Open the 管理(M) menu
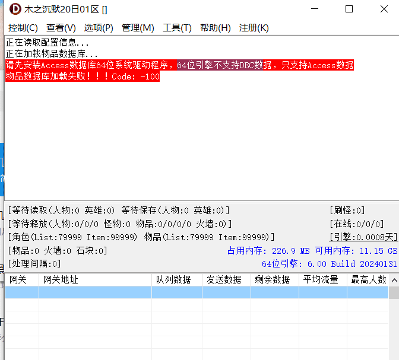This screenshot has width=399, height=360. point(138,28)
